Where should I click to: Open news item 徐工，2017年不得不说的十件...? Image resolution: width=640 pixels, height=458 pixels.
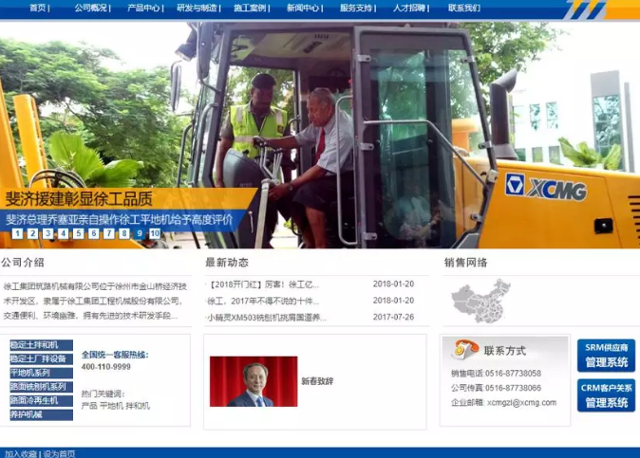point(263,302)
